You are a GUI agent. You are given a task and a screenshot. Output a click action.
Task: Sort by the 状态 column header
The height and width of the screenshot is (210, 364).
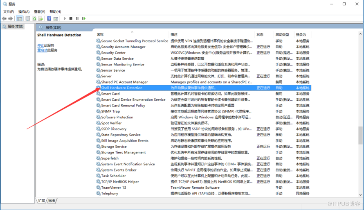[x=260, y=34]
